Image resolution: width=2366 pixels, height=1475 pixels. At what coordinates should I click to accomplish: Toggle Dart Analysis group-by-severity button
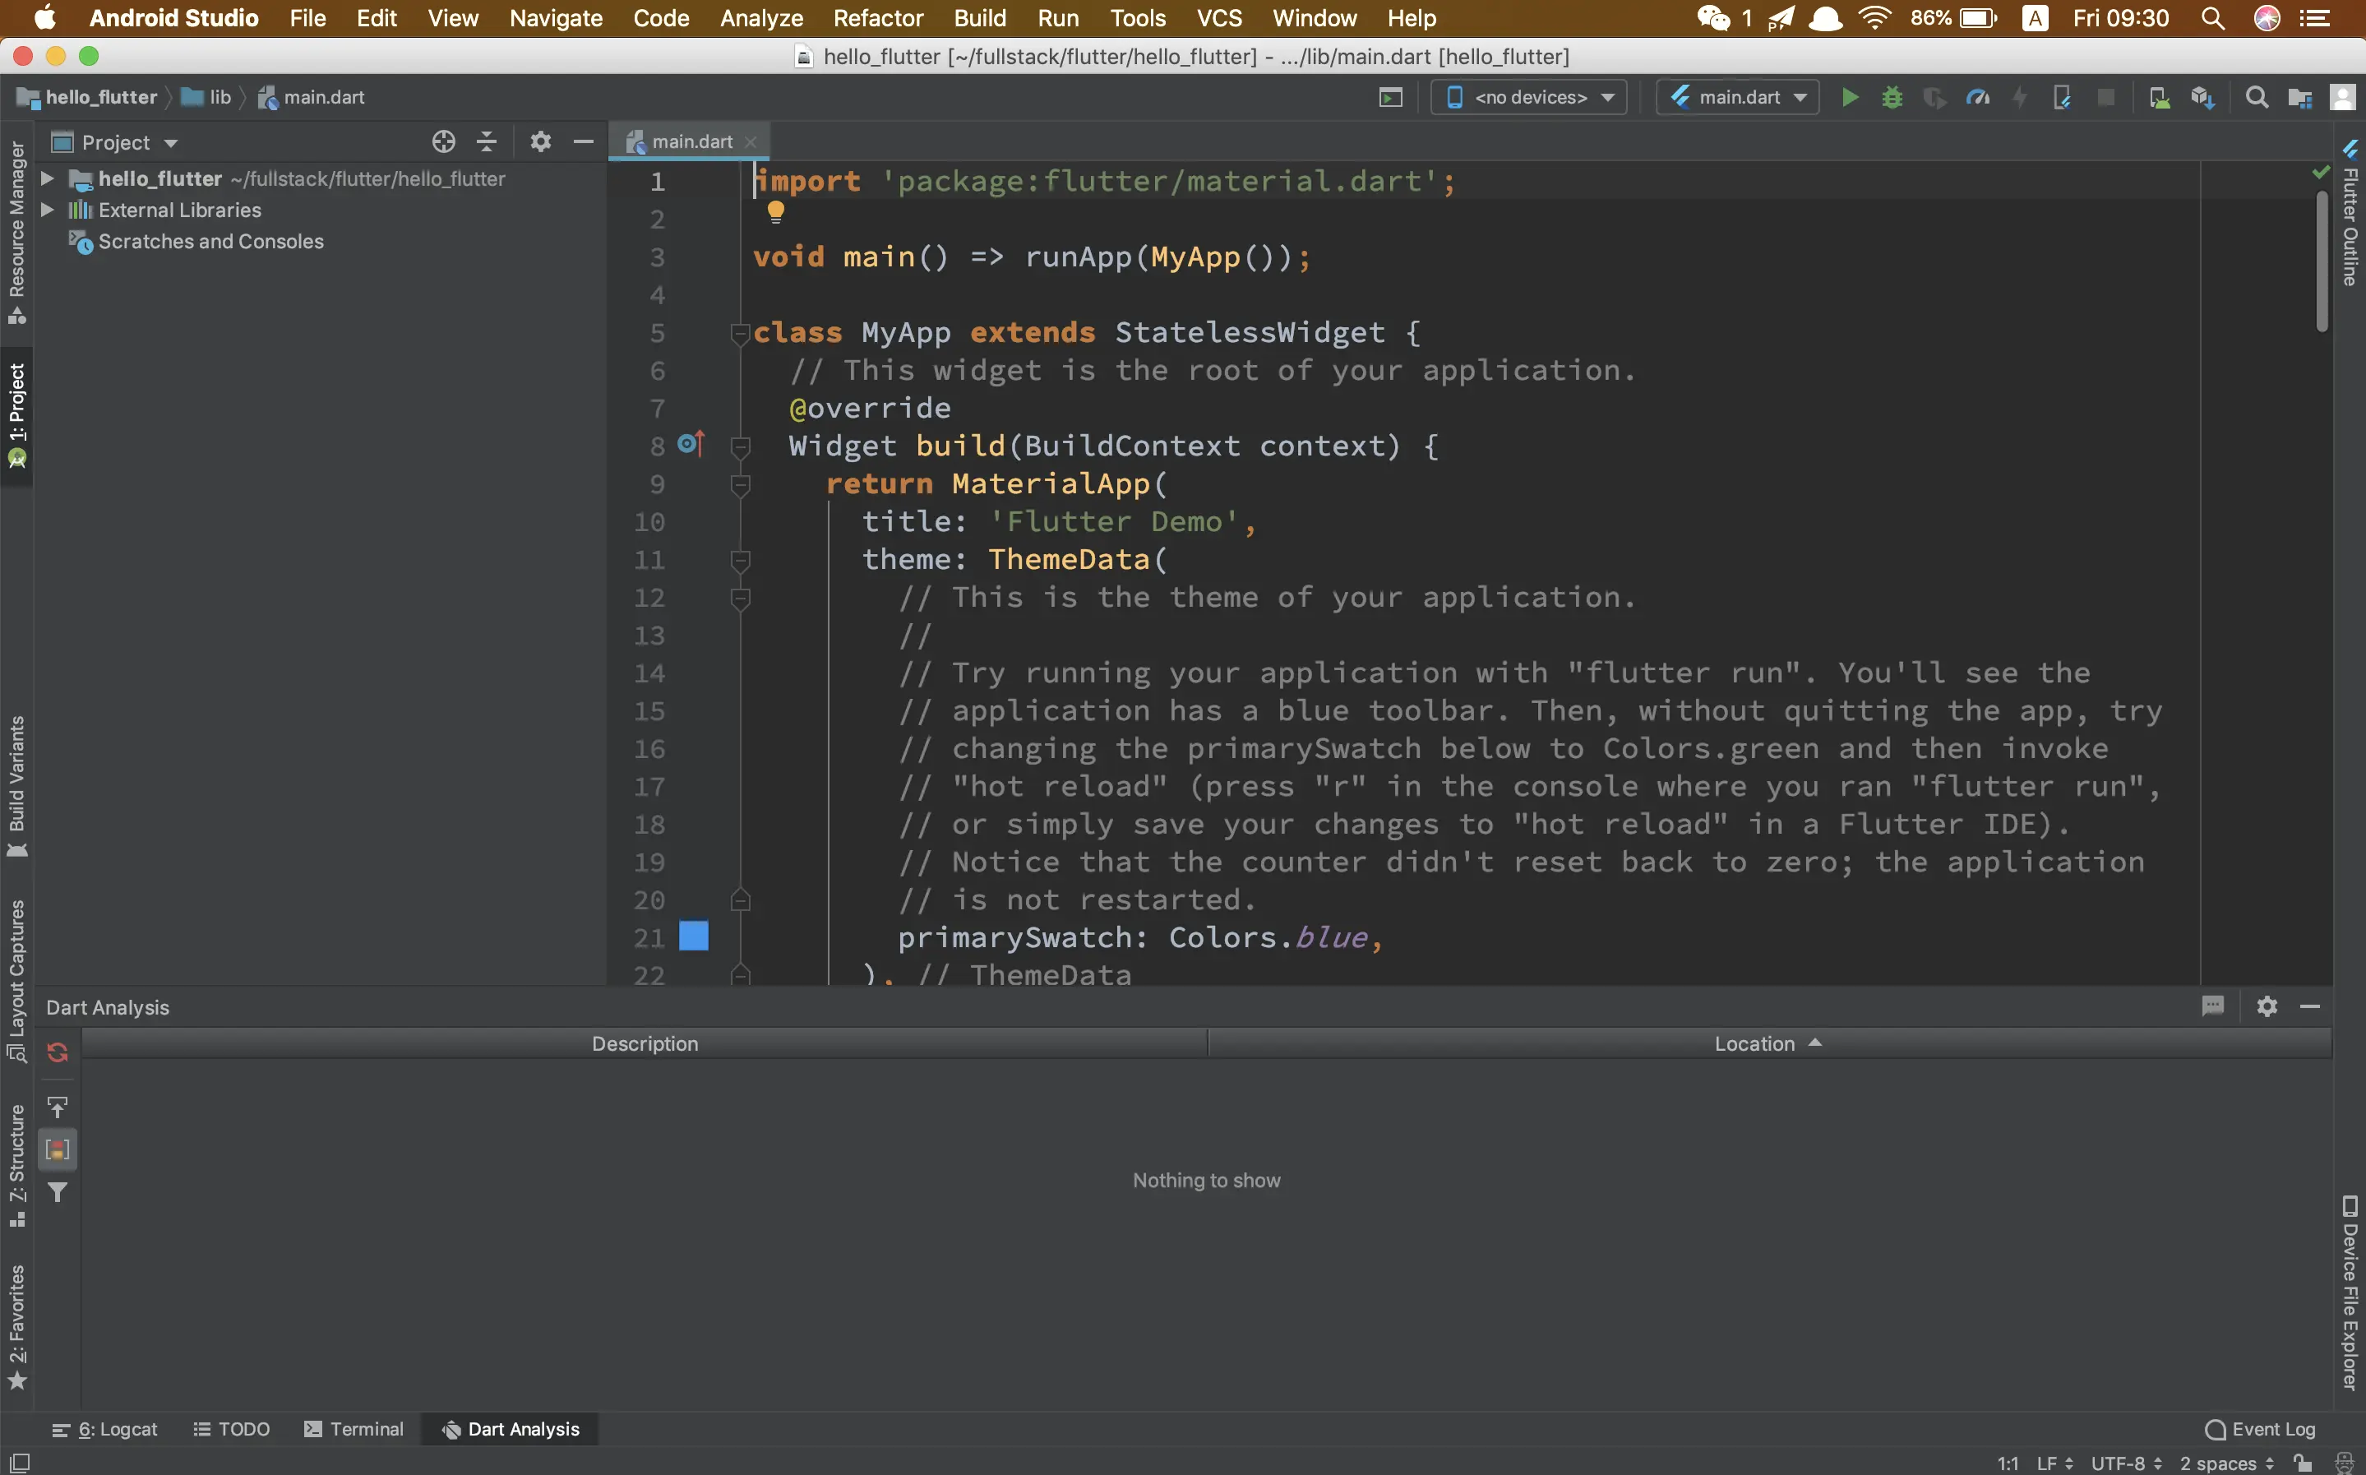(58, 1149)
